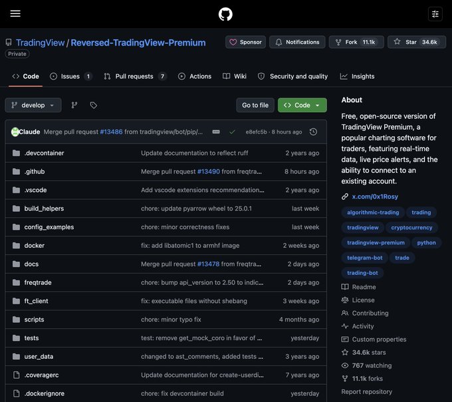Viewport: 452px width, 402px height.
Task: Open the .vscode folder
Action: pos(35,190)
